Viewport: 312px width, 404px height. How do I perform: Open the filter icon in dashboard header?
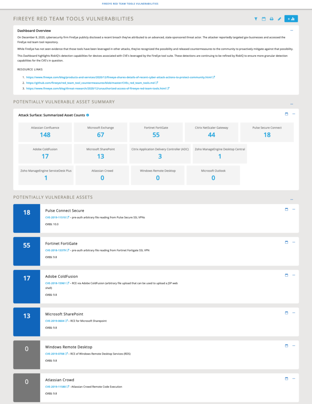tap(256, 19)
